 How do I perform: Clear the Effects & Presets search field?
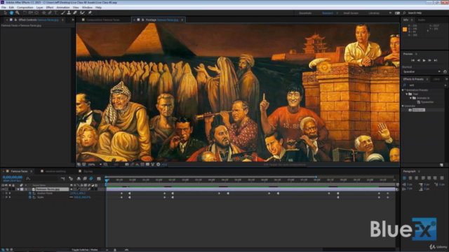pyautogui.click(x=445, y=85)
